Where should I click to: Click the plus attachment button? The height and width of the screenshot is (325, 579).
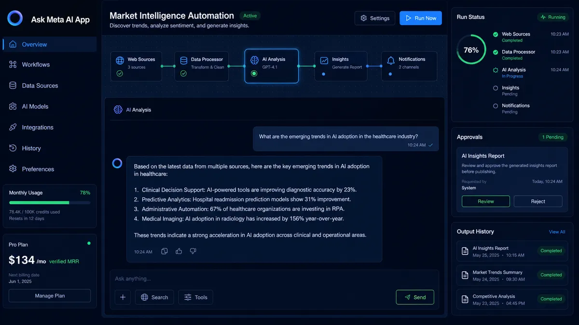click(123, 297)
